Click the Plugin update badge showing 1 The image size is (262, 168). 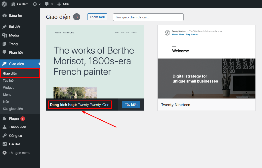pyautogui.click(x=23, y=118)
